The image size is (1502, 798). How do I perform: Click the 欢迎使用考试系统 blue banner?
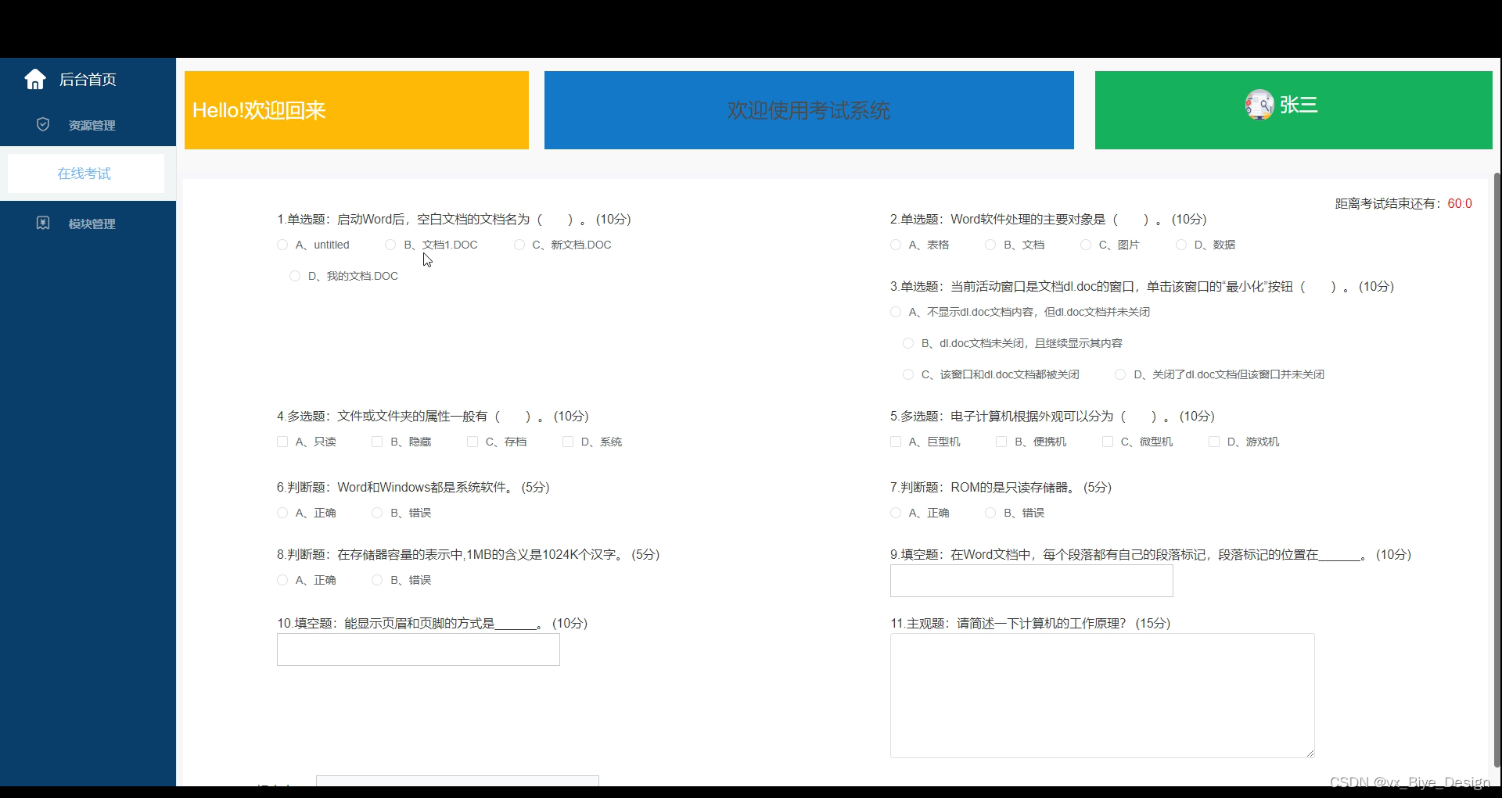coord(809,110)
